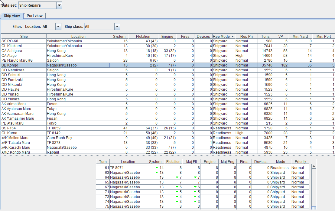
Task: Switch to the Port view tab
Action: [34, 16]
